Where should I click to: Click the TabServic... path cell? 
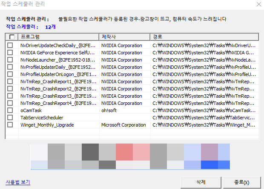coord(204,118)
